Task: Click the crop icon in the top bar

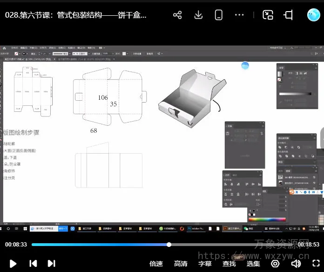Action: [288, 15]
